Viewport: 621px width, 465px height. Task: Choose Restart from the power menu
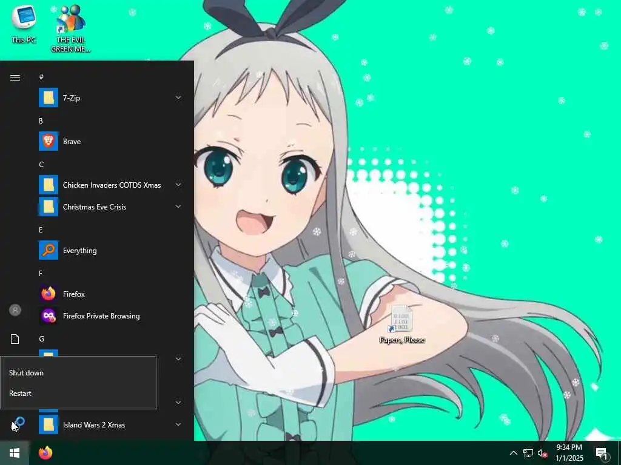tap(78, 394)
